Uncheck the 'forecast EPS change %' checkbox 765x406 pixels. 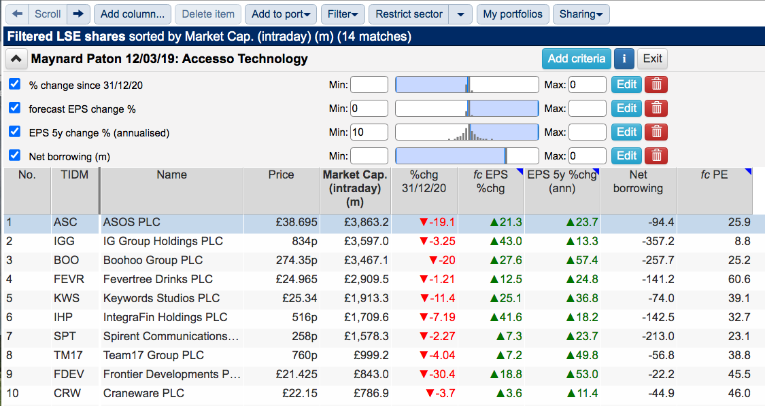point(15,108)
